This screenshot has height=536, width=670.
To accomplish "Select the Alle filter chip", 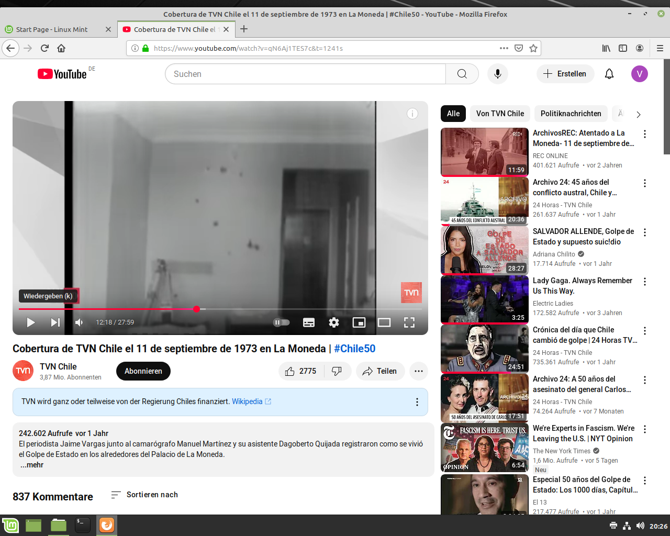I will click(453, 114).
